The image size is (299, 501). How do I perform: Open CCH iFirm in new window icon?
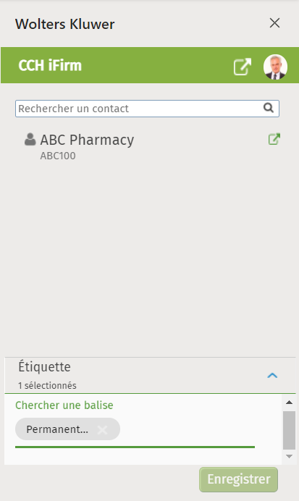[242, 67]
